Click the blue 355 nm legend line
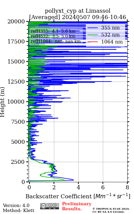Screen dimensions: 134x214 [x=92, y=28]
